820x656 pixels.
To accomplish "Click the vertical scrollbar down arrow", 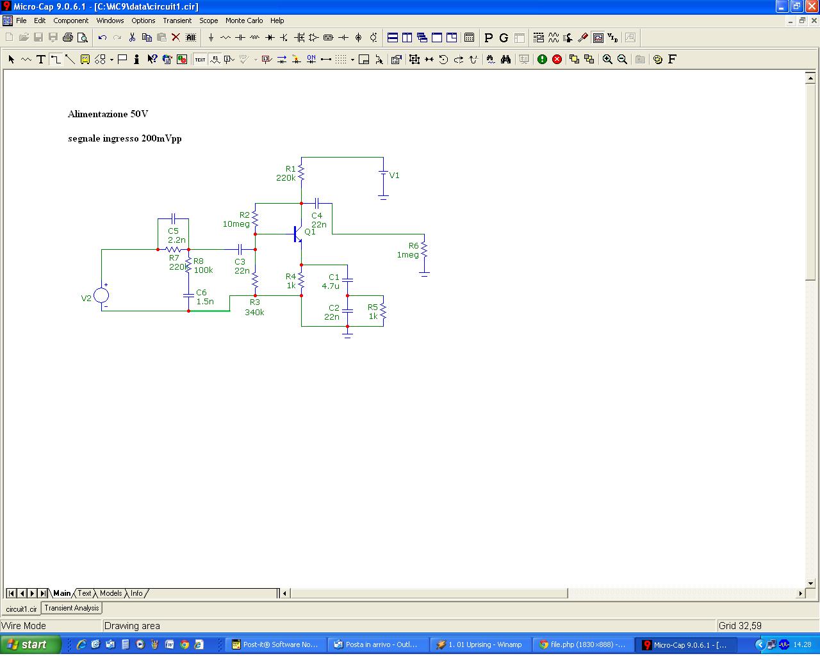I will pyautogui.click(x=810, y=584).
